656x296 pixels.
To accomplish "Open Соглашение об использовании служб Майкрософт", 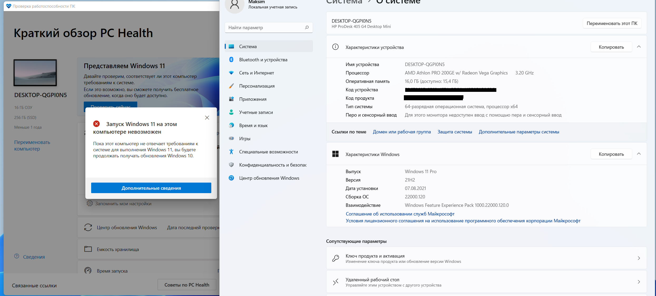I will [x=400, y=214].
